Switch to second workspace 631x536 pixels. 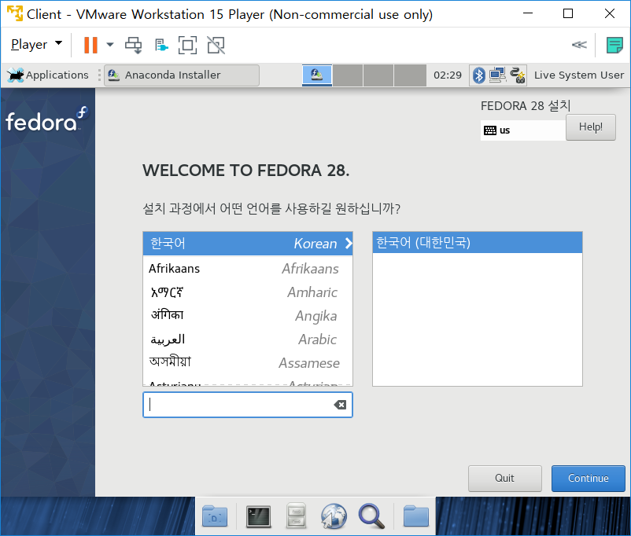point(348,75)
